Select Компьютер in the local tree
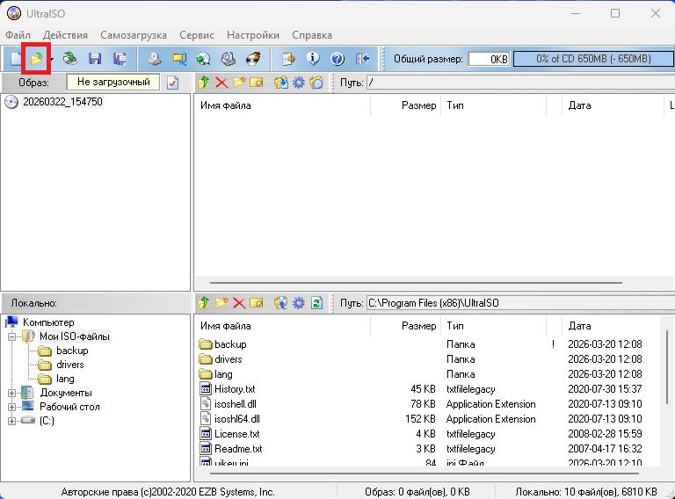 click(48, 322)
